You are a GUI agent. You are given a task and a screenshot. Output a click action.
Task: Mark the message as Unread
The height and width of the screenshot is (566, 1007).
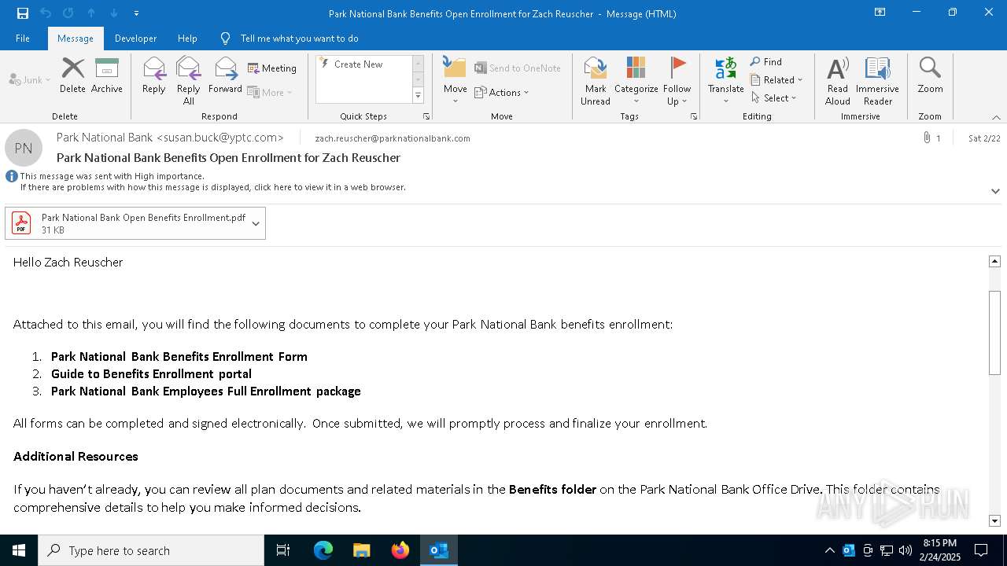[596, 81]
